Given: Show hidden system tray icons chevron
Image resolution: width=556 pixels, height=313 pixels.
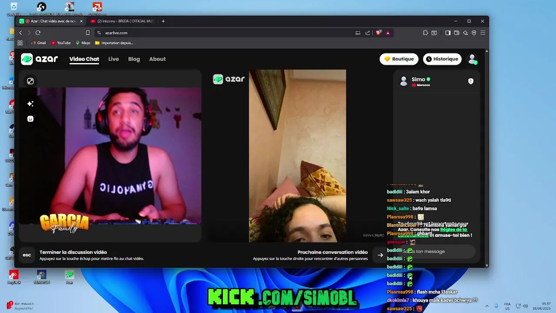Looking at the screenshot, I should point(486,306).
